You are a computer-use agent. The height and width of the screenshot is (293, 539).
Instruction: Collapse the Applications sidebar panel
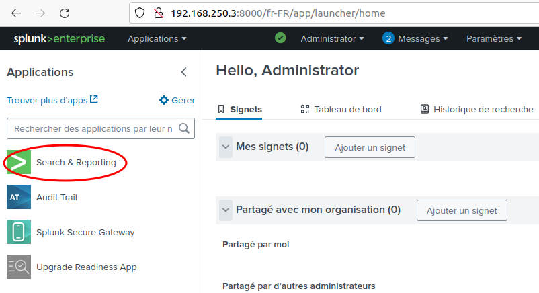coord(184,72)
